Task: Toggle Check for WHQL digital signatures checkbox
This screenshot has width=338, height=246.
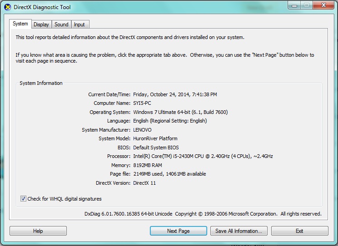Action: [x=23, y=199]
